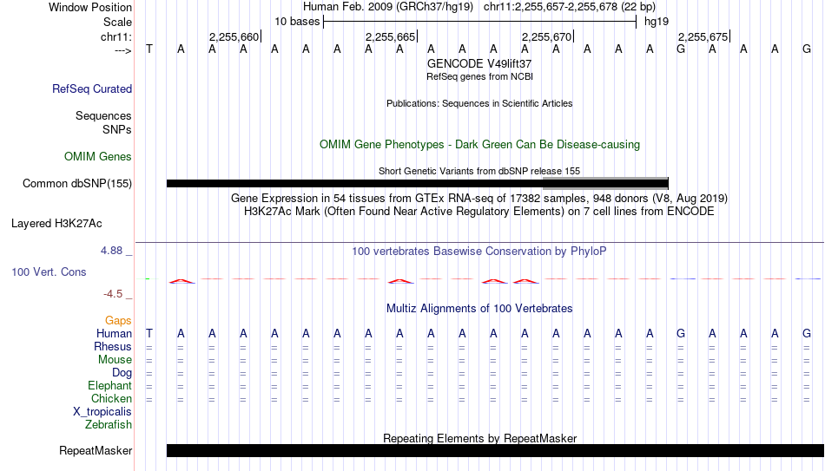825x471 pixels.
Task: Click the OMIM Gene Phenotypes title
Action: pos(479,145)
